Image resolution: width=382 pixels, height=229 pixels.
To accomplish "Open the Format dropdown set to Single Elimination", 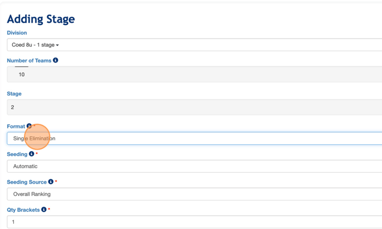I will point(194,139).
